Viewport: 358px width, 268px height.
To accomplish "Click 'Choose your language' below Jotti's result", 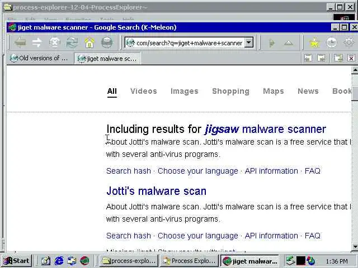I will (x=198, y=236).
